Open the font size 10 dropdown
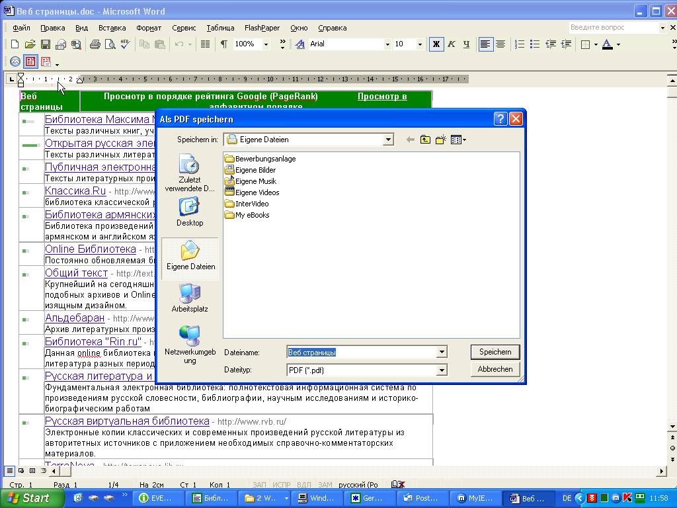 pyautogui.click(x=419, y=44)
